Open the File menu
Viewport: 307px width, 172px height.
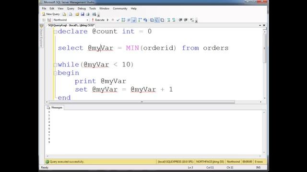pos(44,9)
